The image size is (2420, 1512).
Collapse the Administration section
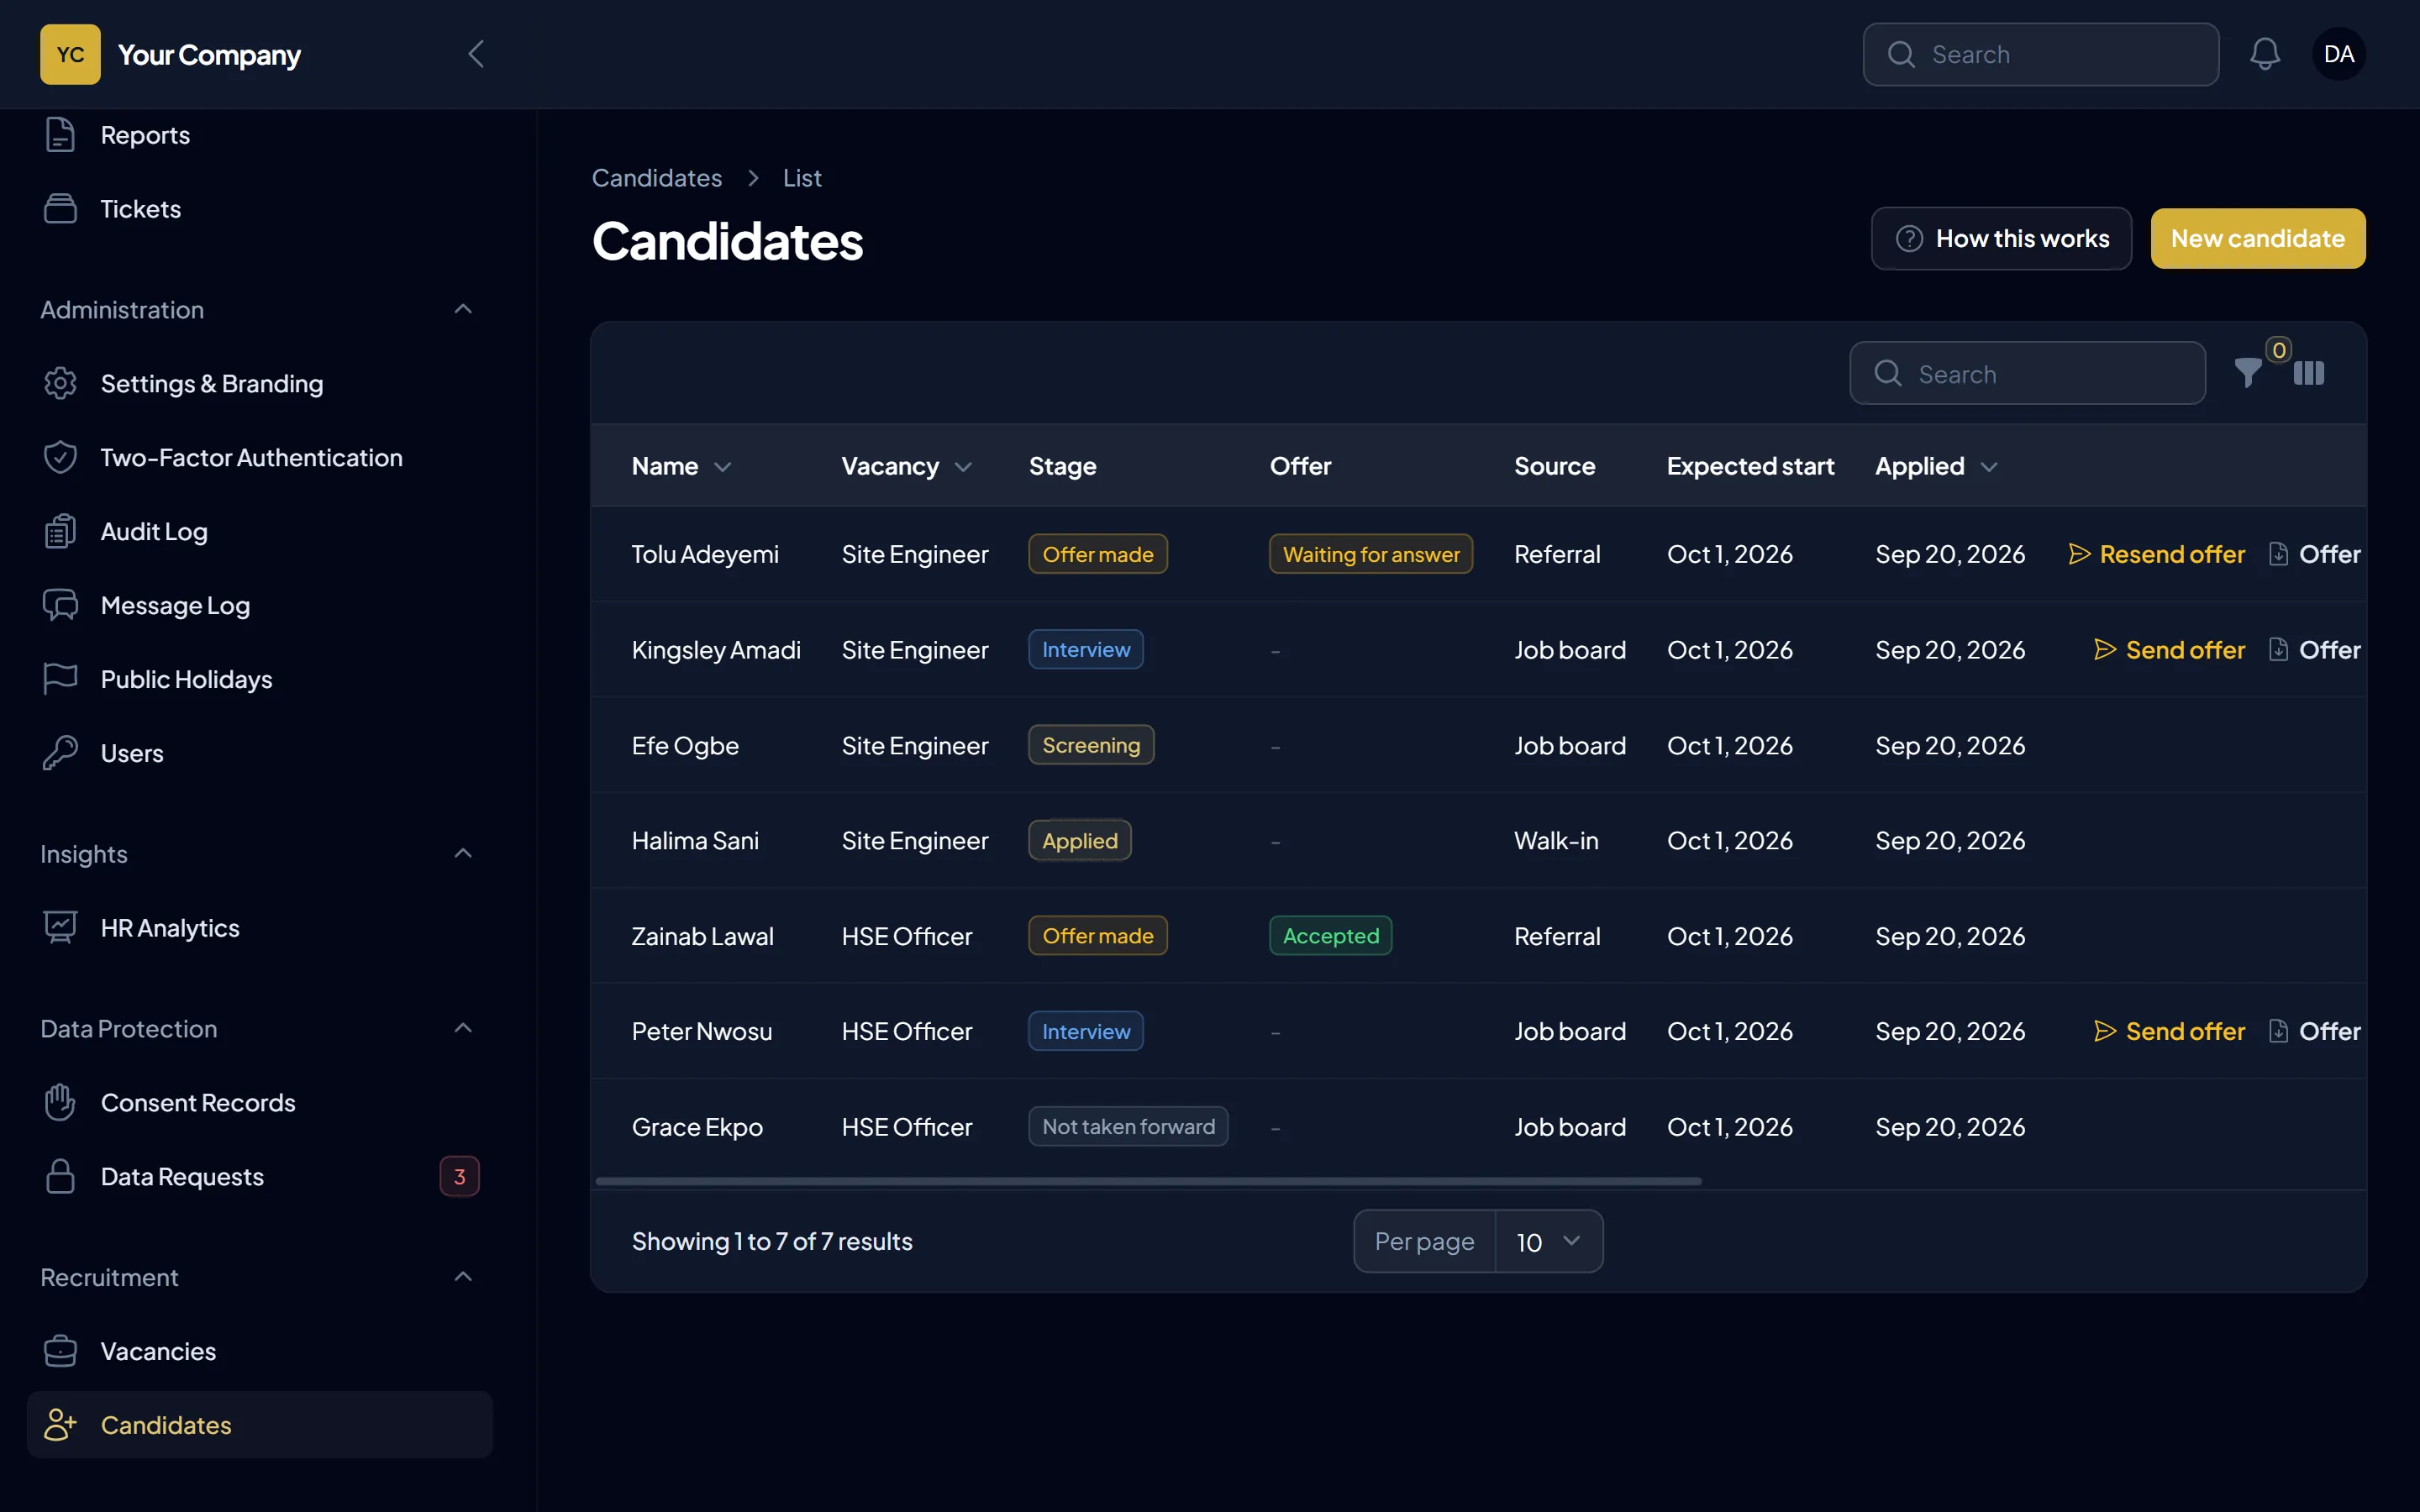click(x=463, y=309)
